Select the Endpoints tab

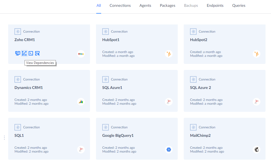215,5
